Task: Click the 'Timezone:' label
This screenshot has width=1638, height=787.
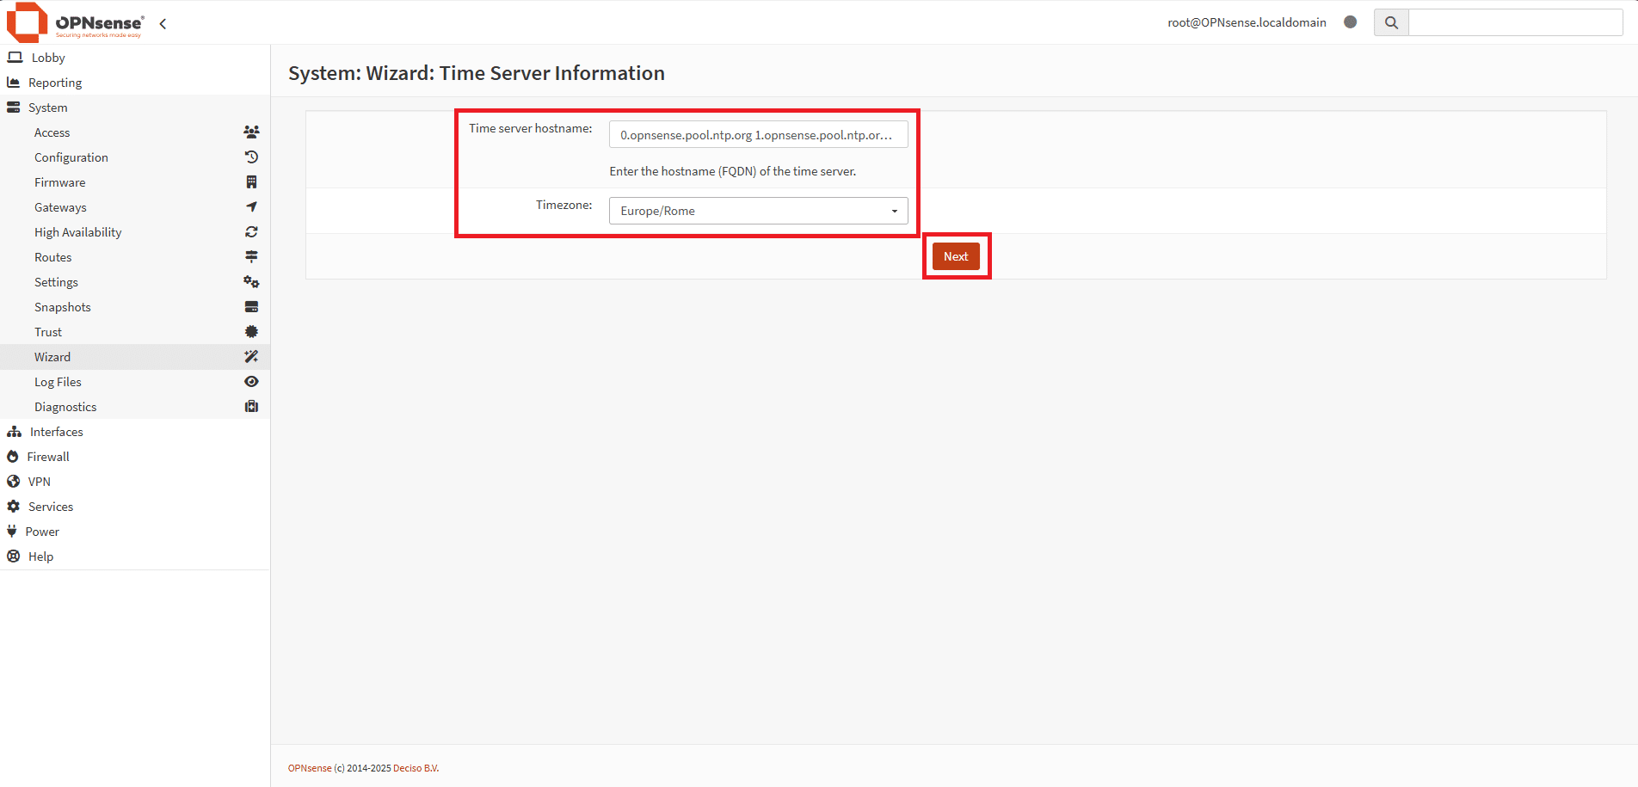Action: (563, 205)
